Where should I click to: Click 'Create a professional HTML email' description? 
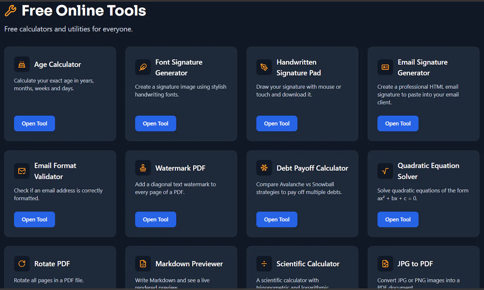tap(418, 95)
